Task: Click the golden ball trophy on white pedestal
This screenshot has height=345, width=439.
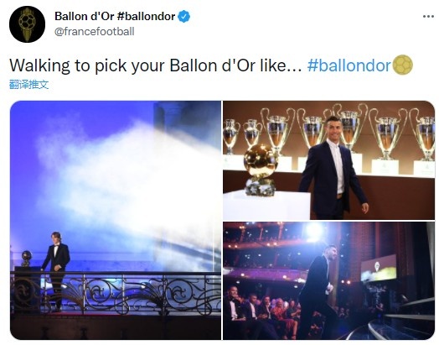Action: (260, 170)
